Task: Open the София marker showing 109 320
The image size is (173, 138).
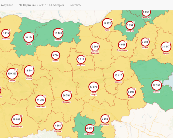Action: point(12,74)
